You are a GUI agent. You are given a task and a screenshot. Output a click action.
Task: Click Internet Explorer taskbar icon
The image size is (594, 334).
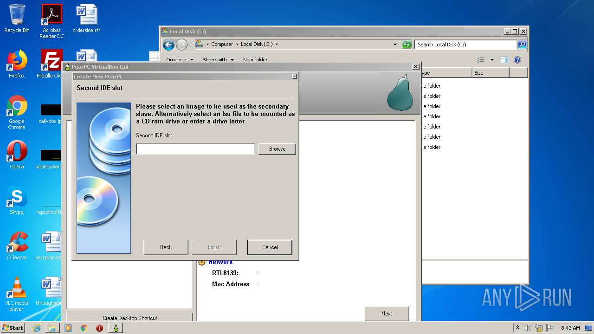37,328
